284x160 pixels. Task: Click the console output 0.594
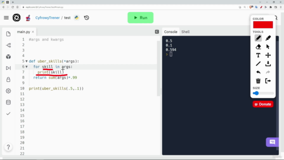coord(171,50)
